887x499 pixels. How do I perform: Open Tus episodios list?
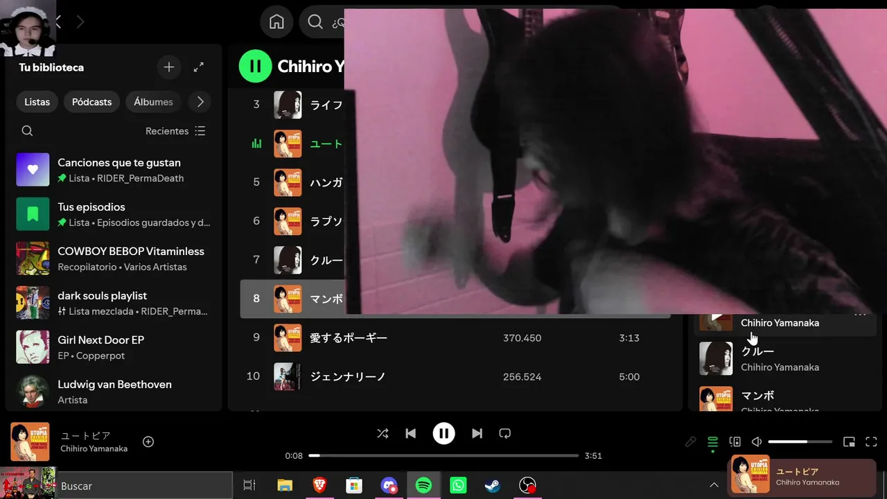click(x=114, y=214)
